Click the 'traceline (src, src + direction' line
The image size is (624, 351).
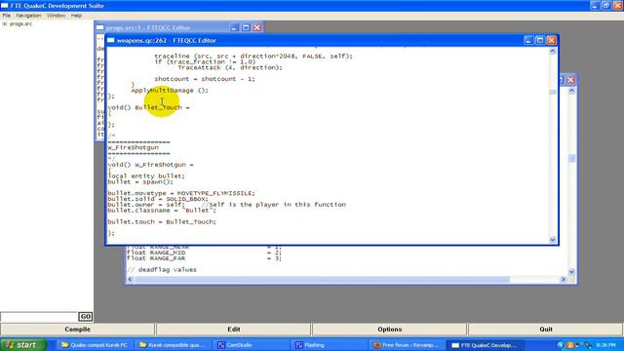(x=253, y=57)
